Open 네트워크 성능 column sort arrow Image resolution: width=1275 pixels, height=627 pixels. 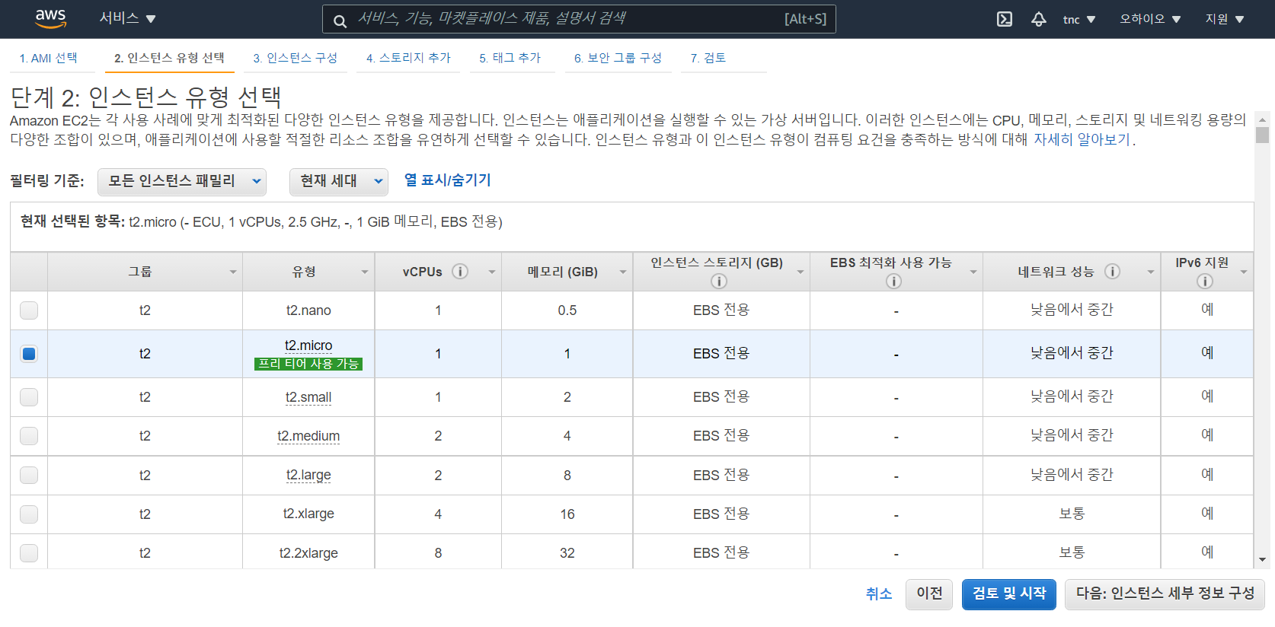pos(1151,272)
